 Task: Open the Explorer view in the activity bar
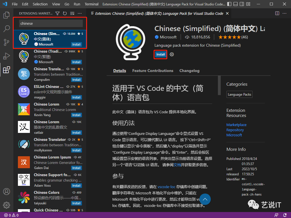(x=7, y=15)
